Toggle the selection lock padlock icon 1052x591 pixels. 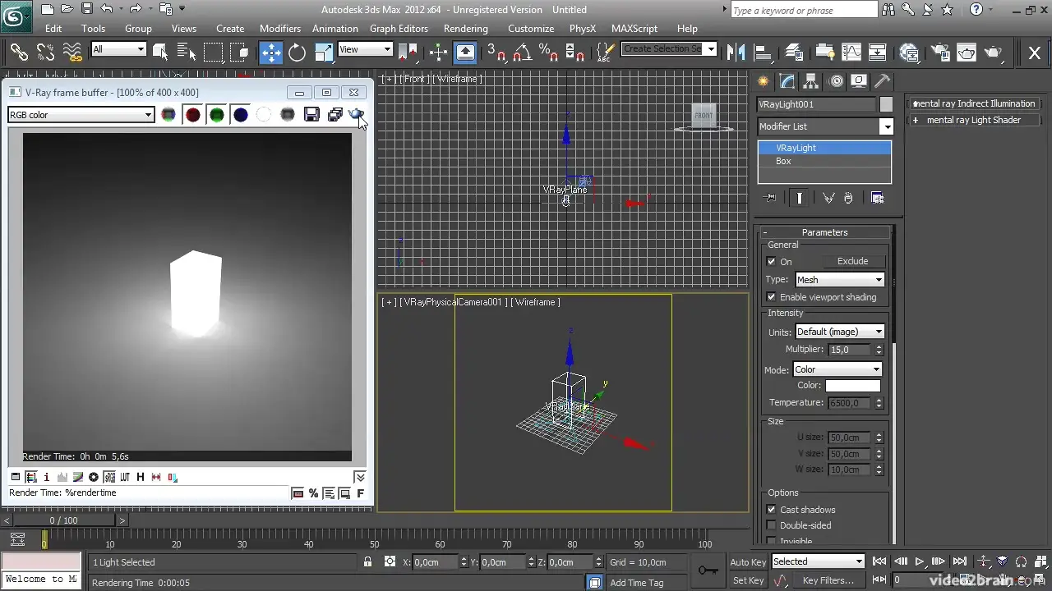pyautogui.click(x=367, y=562)
